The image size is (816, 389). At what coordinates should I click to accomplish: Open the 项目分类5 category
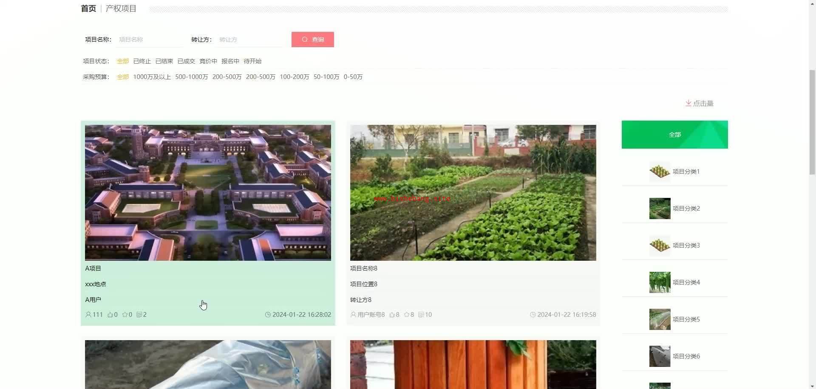tap(675, 319)
